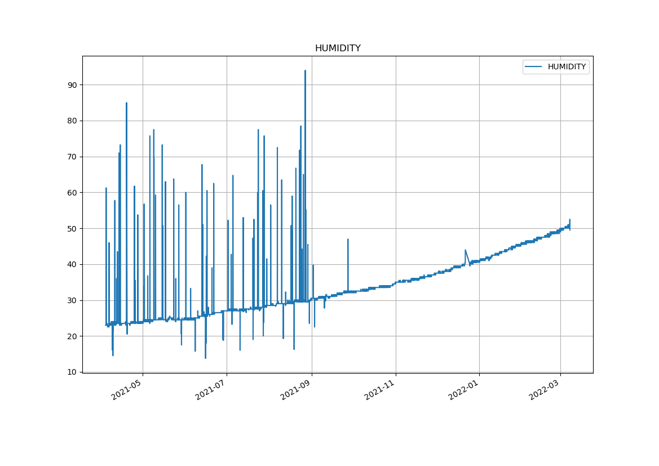This screenshot has height=466, width=659.
Task: Click the 40 y-axis tick label
Action: [x=72, y=264]
